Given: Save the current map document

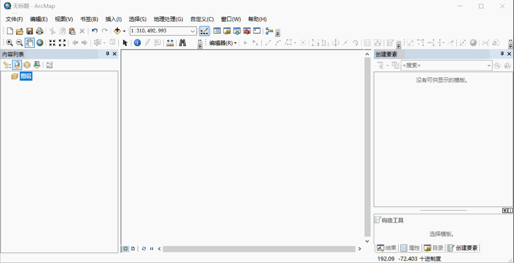Looking at the screenshot, I should tap(30, 31).
